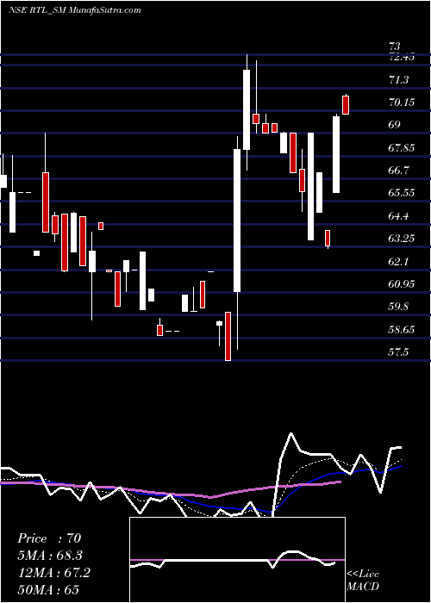
Task: Click the tallest white candle rising to 67.85
Action: pos(237,221)
